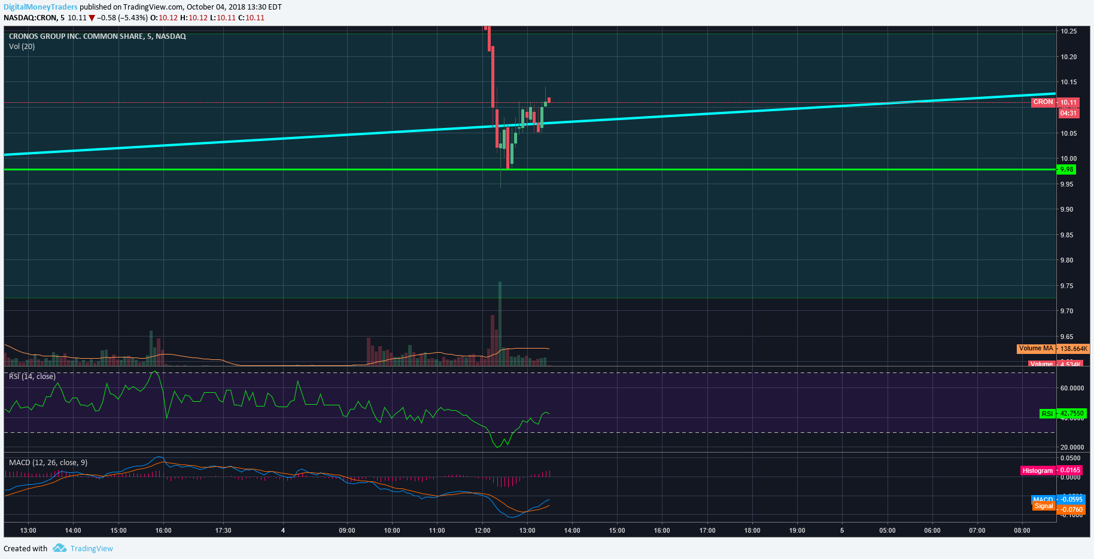1094x559 pixels.
Task: Click the green 9.98 price level label
Action: click(1066, 170)
